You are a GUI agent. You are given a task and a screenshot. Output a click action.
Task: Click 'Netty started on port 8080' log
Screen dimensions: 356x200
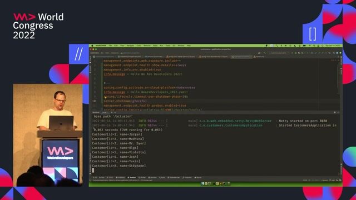(x=303, y=121)
